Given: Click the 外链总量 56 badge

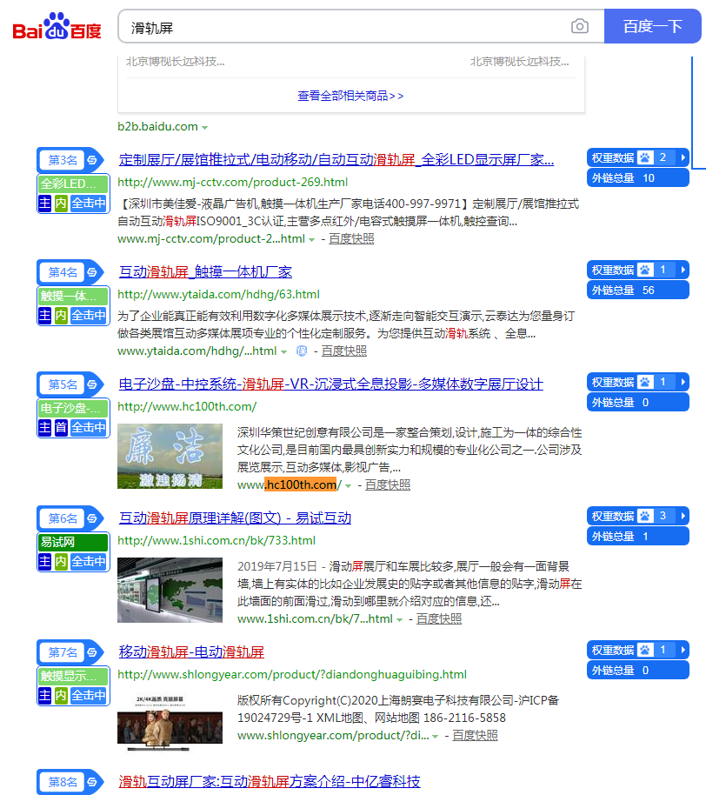Looking at the screenshot, I should [638, 290].
